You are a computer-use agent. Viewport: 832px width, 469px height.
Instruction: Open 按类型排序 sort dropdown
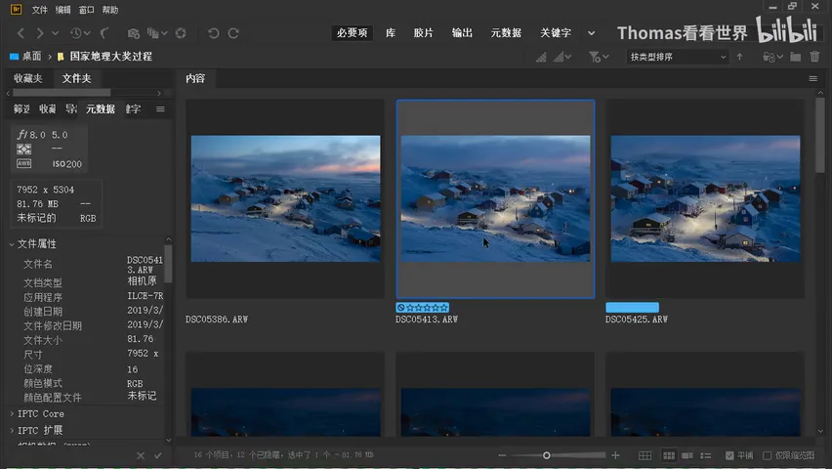pyautogui.click(x=678, y=57)
